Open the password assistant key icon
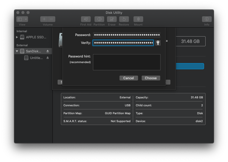 (x=158, y=43)
